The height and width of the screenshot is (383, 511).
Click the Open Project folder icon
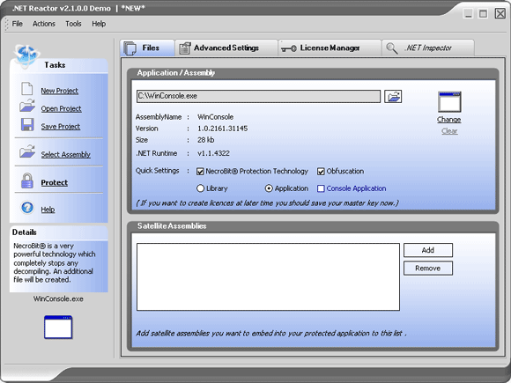27,107
